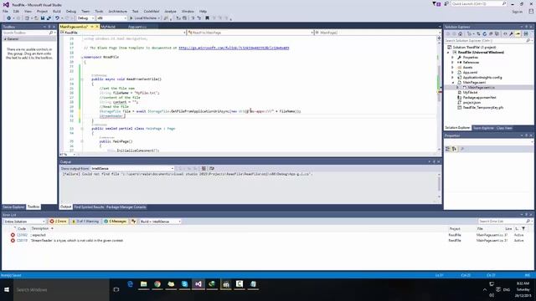536x301 pixels.
Task: Click the Properties wrench icon in Solution Explorer
Action: coord(511,33)
